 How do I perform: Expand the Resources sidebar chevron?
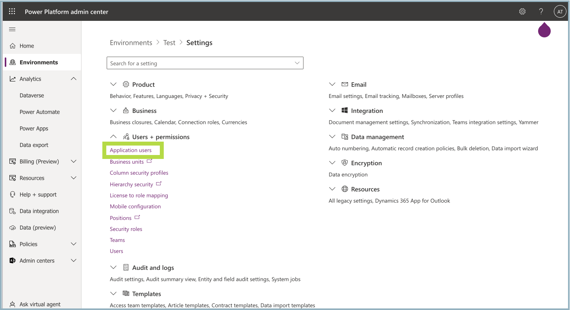74,178
